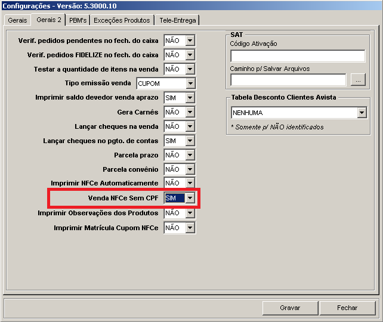The width and height of the screenshot is (383, 322).
Task: Click the Código Ativação input field
Action: point(297,56)
